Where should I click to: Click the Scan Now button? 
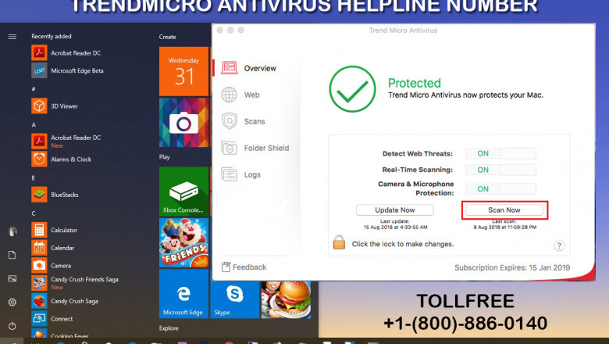click(x=504, y=210)
